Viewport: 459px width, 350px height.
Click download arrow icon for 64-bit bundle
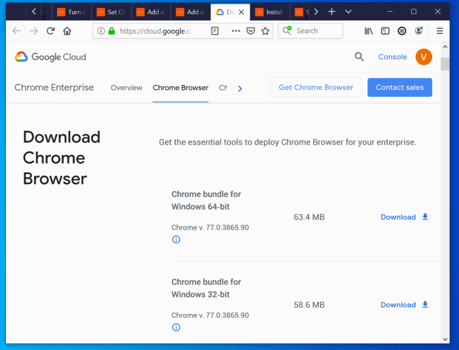(x=425, y=217)
